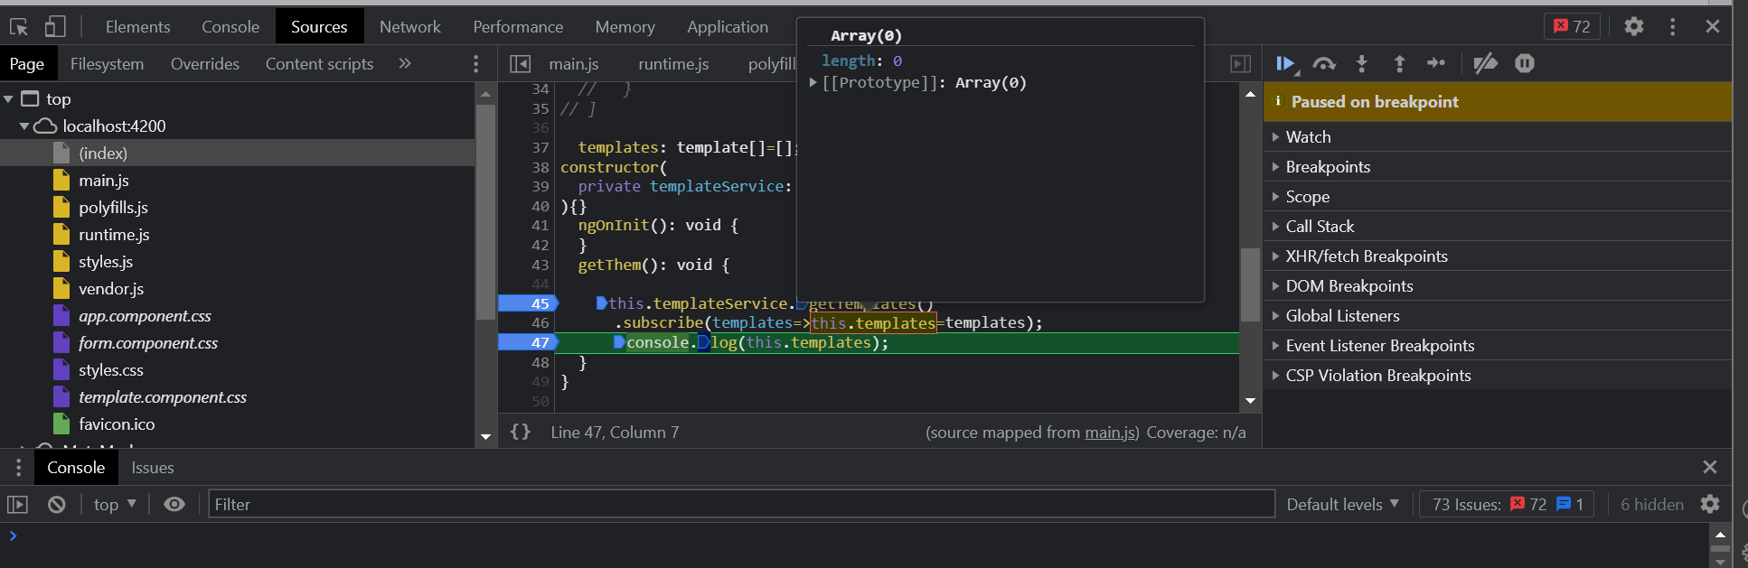Open styles.js in the file tree
This screenshot has width=1748, height=568.
point(106,261)
